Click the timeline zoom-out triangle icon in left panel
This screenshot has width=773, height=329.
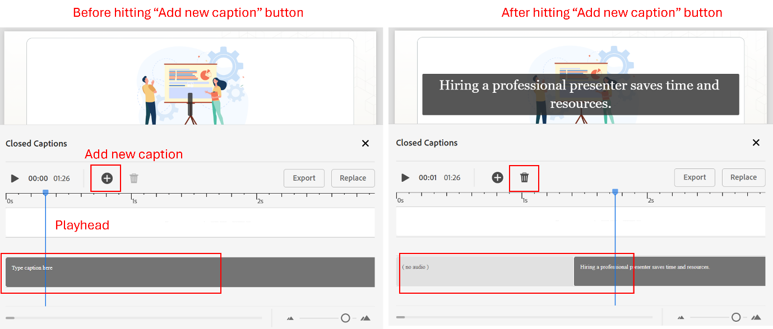[290, 317]
